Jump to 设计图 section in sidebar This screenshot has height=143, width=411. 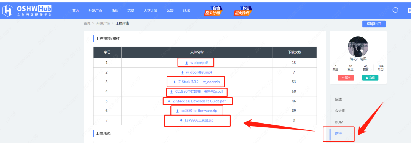click(340, 111)
